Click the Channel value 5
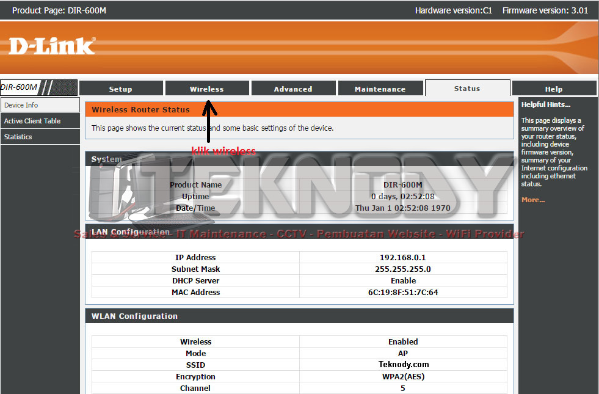599x394 pixels. tap(402, 388)
